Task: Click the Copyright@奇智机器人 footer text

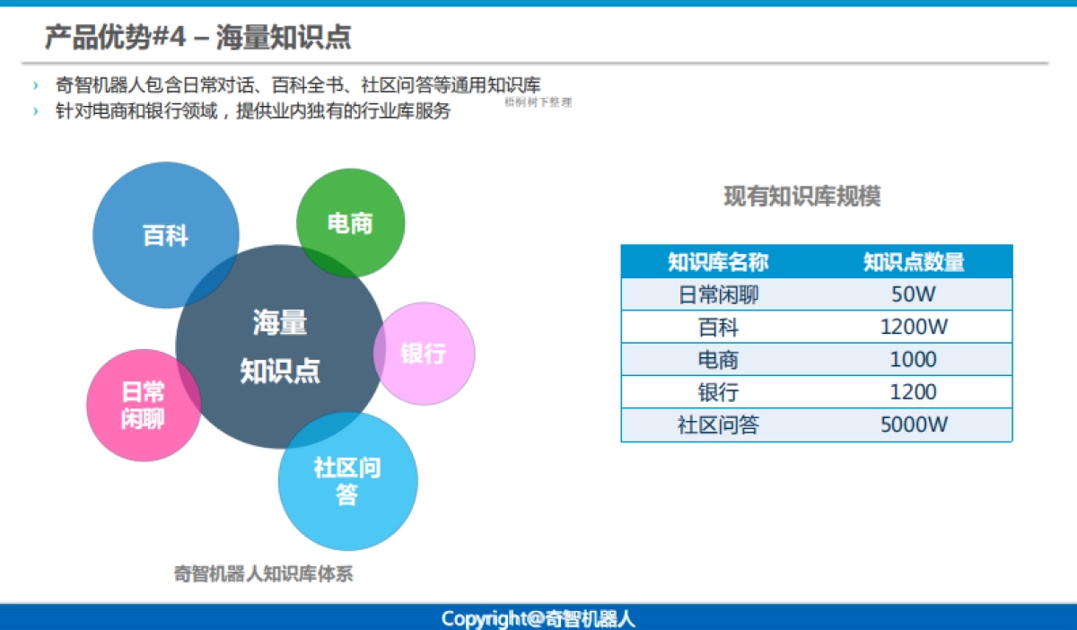Action: 538,618
